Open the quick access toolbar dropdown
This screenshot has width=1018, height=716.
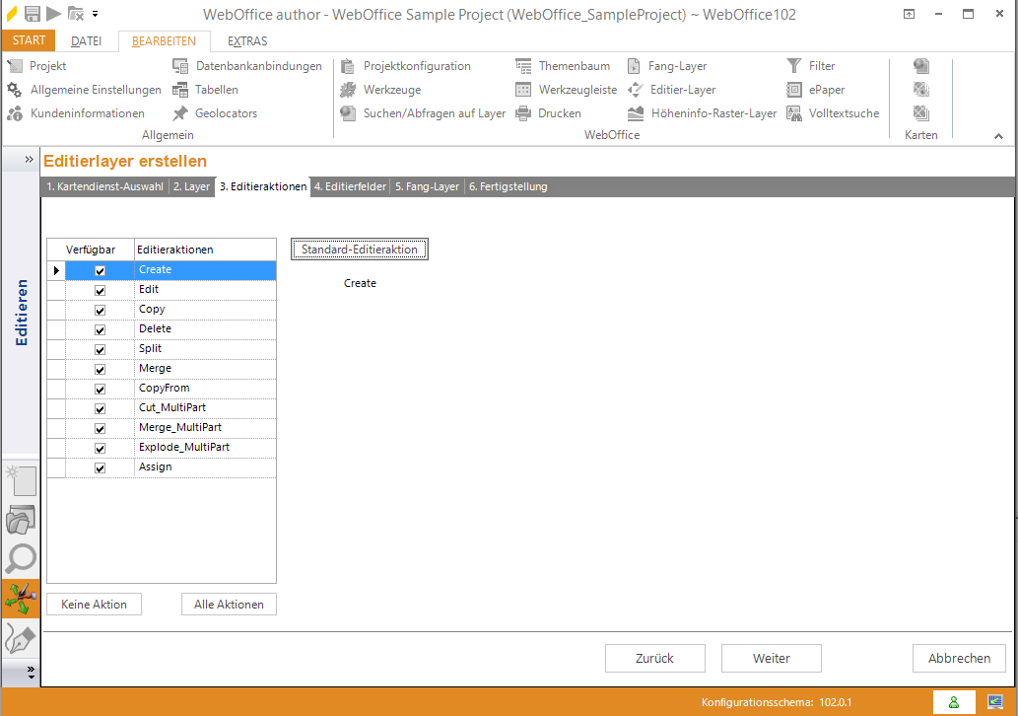pos(95,15)
